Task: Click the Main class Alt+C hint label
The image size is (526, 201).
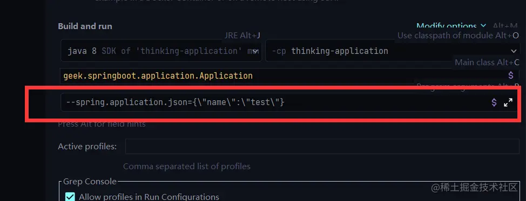Action: [x=487, y=63]
